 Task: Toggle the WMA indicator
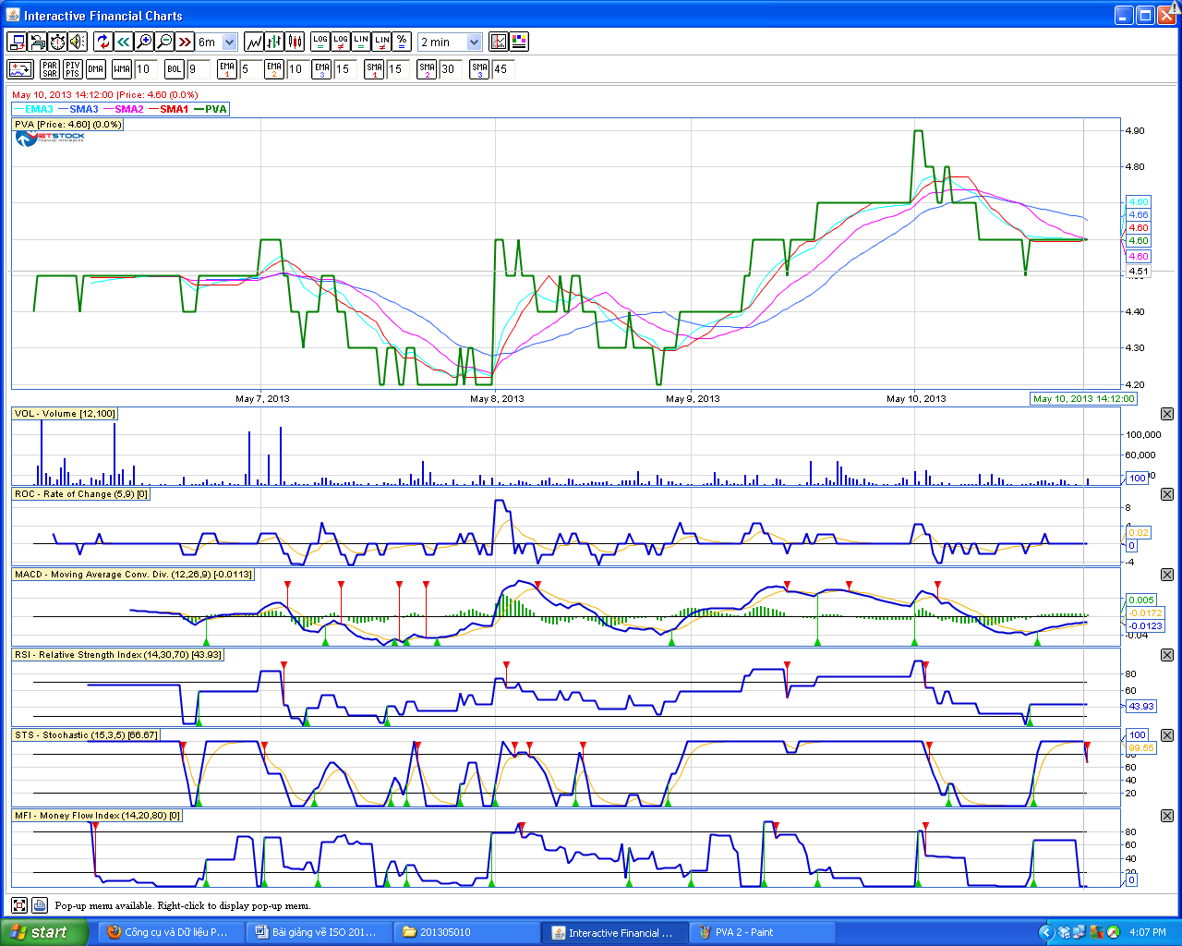point(122,69)
